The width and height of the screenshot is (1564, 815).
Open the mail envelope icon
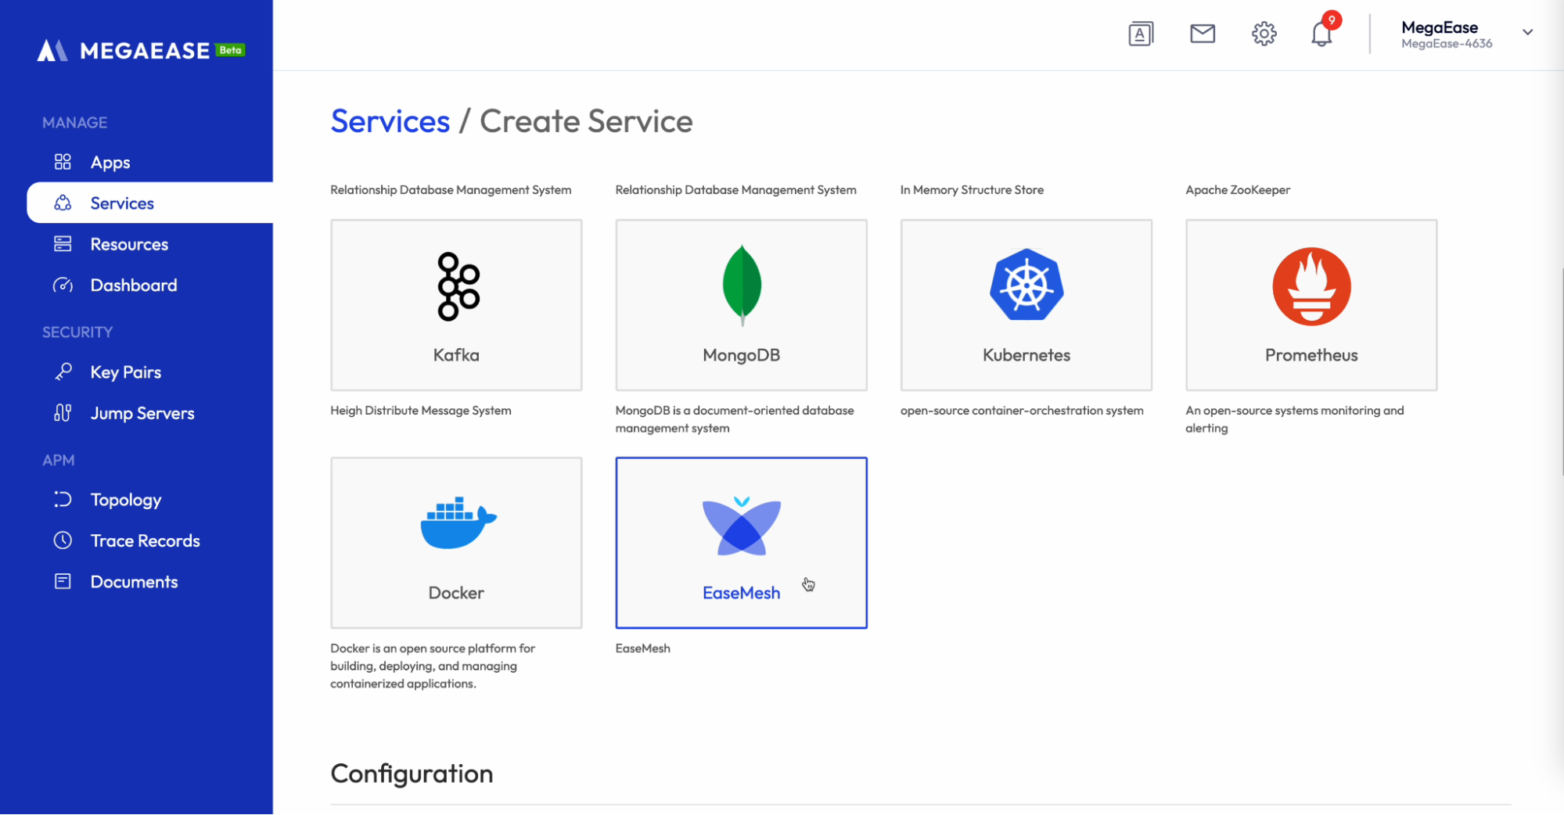pyautogui.click(x=1203, y=34)
